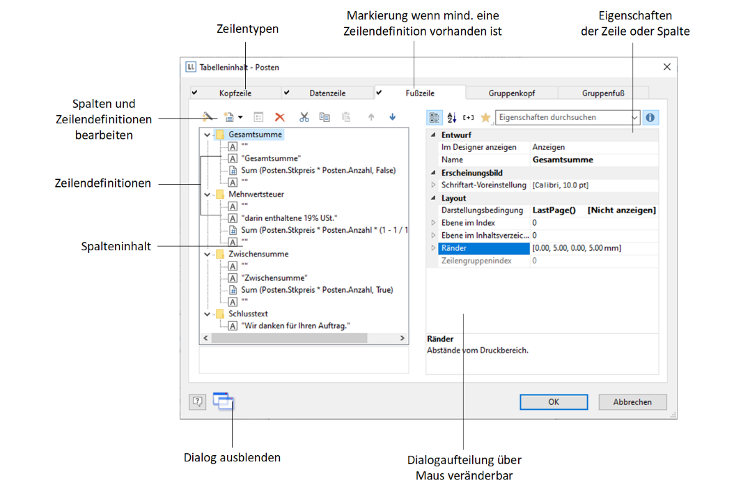Open the Gruppenkopf tab
The width and height of the screenshot is (734, 490).
(512, 93)
